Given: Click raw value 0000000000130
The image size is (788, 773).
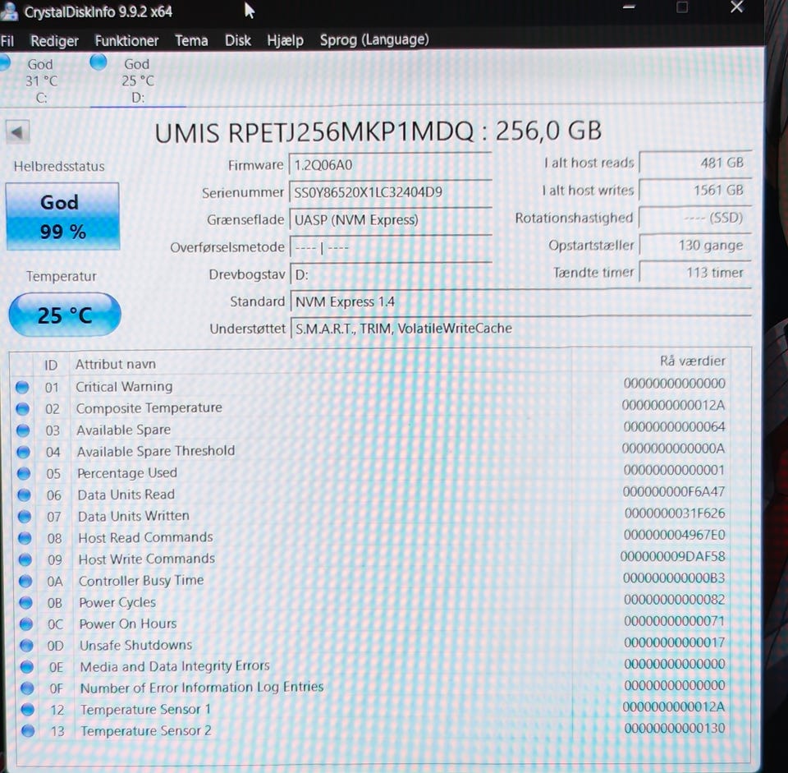Looking at the screenshot, I should (675, 728).
